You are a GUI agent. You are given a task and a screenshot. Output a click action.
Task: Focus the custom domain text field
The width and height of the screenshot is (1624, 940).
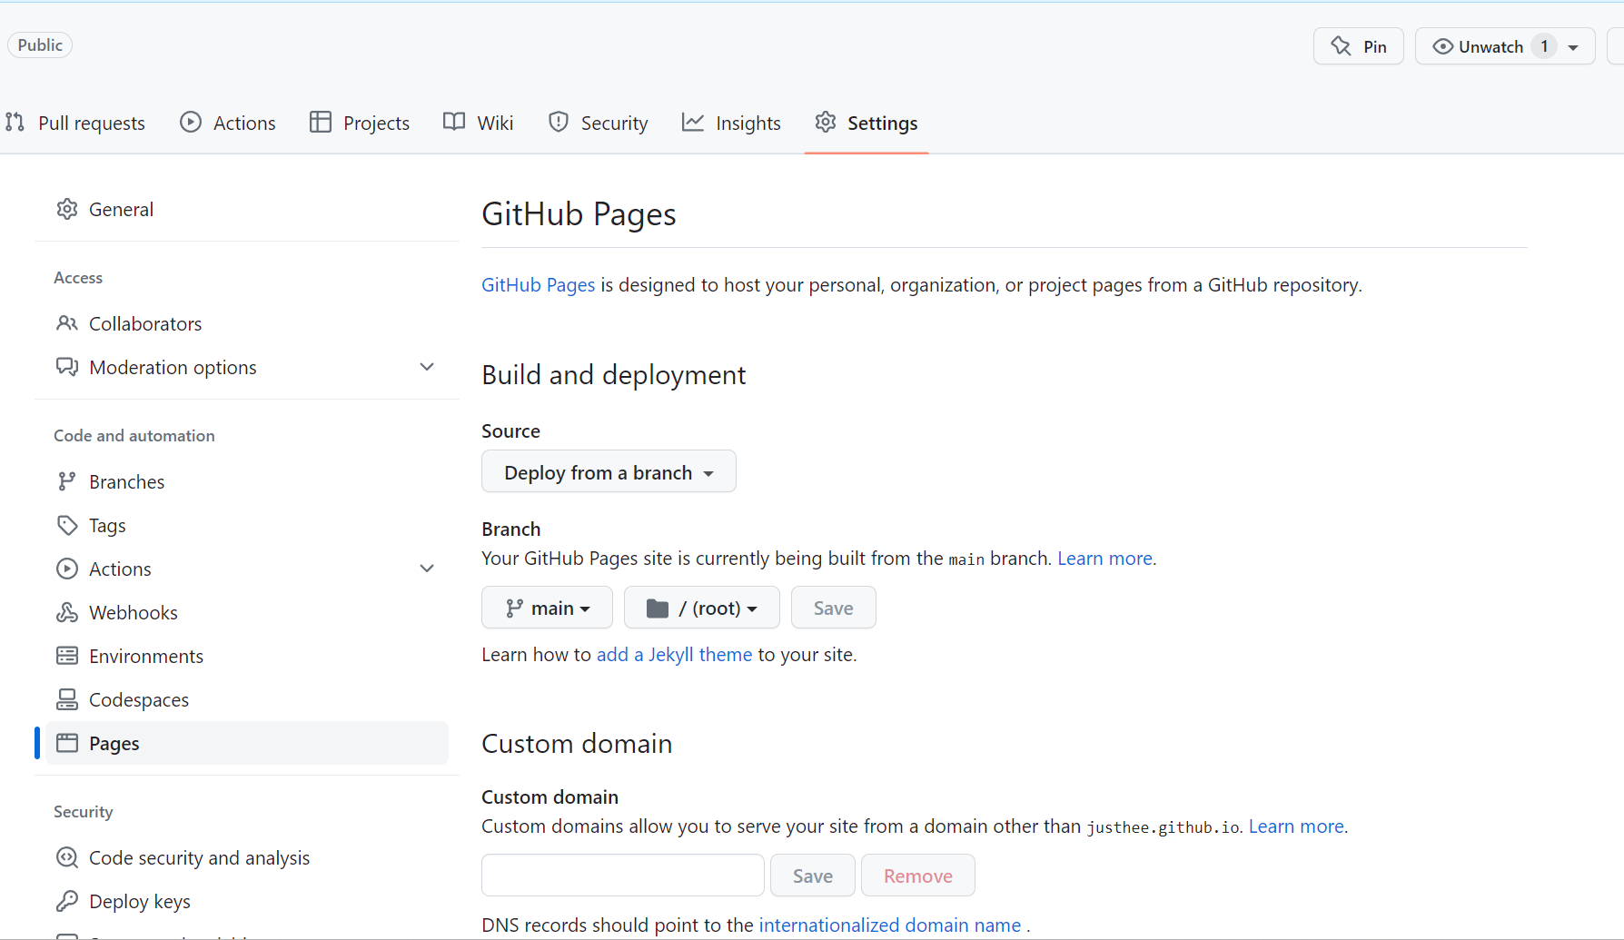[x=623, y=876]
